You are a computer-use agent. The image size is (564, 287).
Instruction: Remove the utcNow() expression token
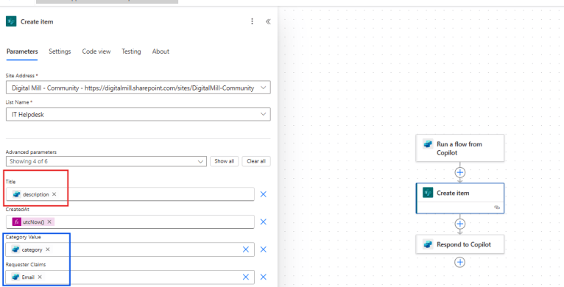click(x=49, y=222)
